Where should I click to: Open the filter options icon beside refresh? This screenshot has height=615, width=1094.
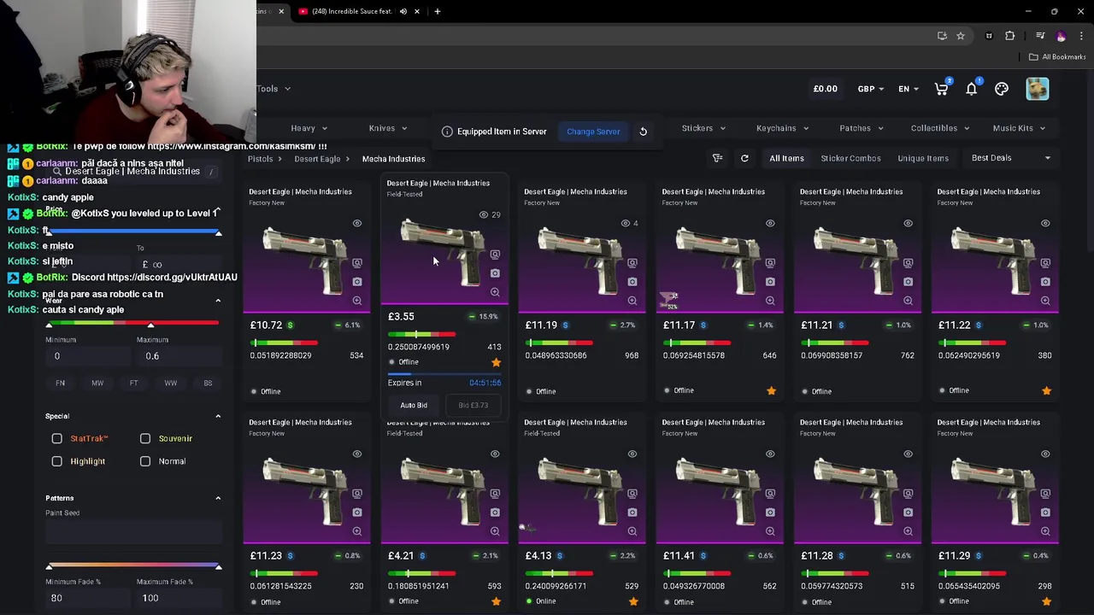coord(718,158)
